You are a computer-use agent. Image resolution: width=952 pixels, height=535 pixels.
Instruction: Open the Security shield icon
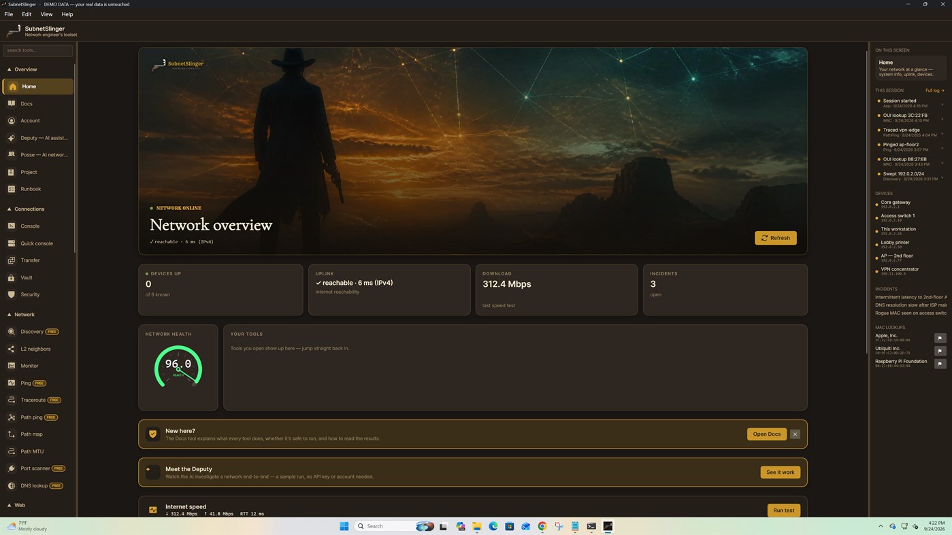click(x=12, y=294)
